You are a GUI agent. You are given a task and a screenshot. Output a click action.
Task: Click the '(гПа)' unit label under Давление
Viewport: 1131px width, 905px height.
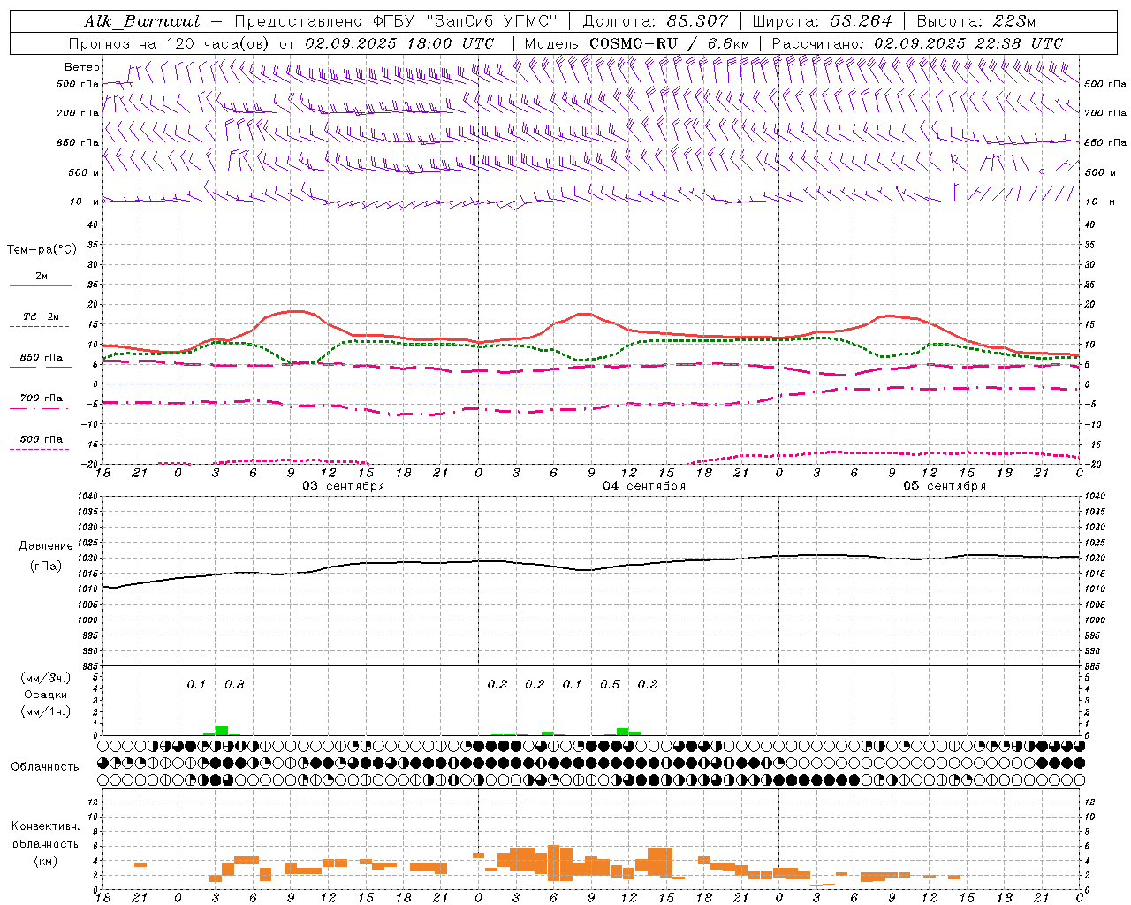tap(46, 566)
